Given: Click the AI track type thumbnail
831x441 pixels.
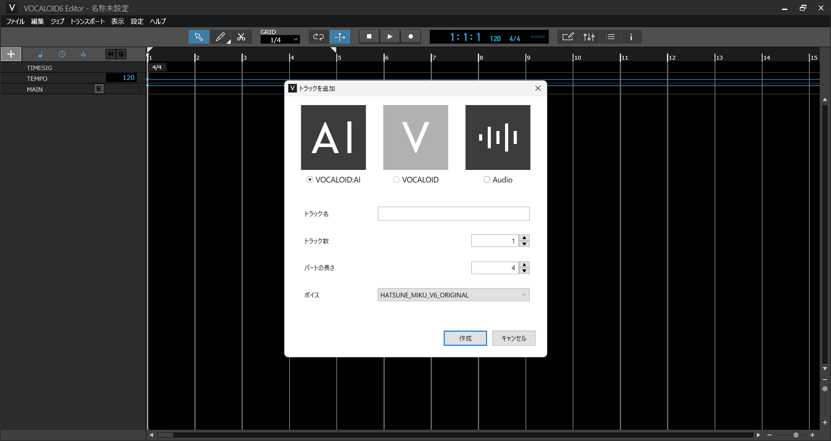Looking at the screenshot, I should point(333,137).
